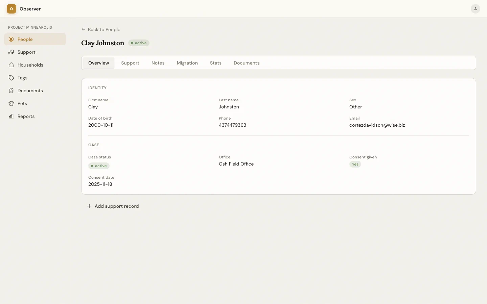Viewport: 487px width, 304px height.
Task: Open Pets using the paw icon
Action: [x=11, y=103]
